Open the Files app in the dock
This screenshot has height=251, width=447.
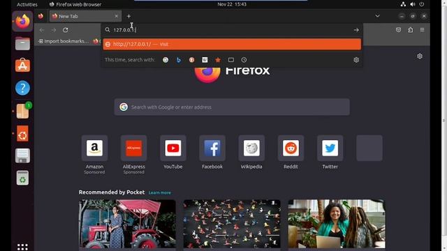tap(22, 43)
